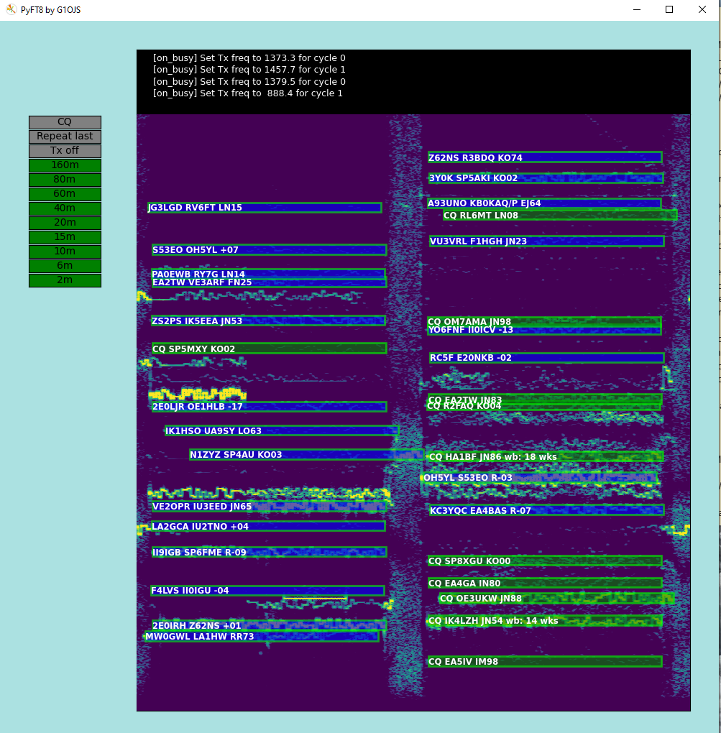
Task: Select decode Z62NS R3BDQ KO74
Action: pos(545,157)
